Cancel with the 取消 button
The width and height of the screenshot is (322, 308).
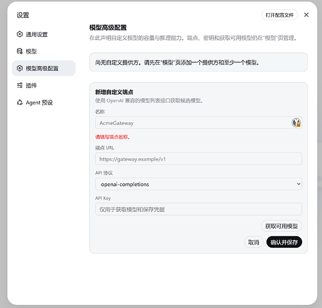tap(254, 242)
